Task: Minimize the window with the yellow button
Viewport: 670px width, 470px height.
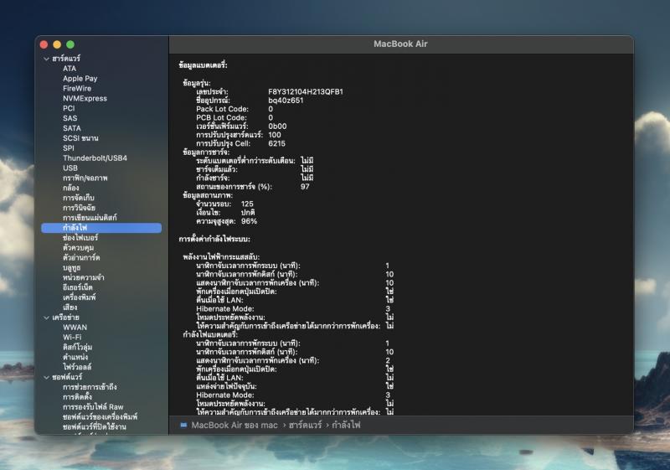Action: pos(57,44)
